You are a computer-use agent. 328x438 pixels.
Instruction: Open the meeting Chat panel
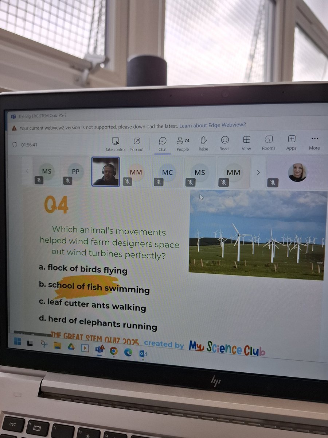pos(163,144)
